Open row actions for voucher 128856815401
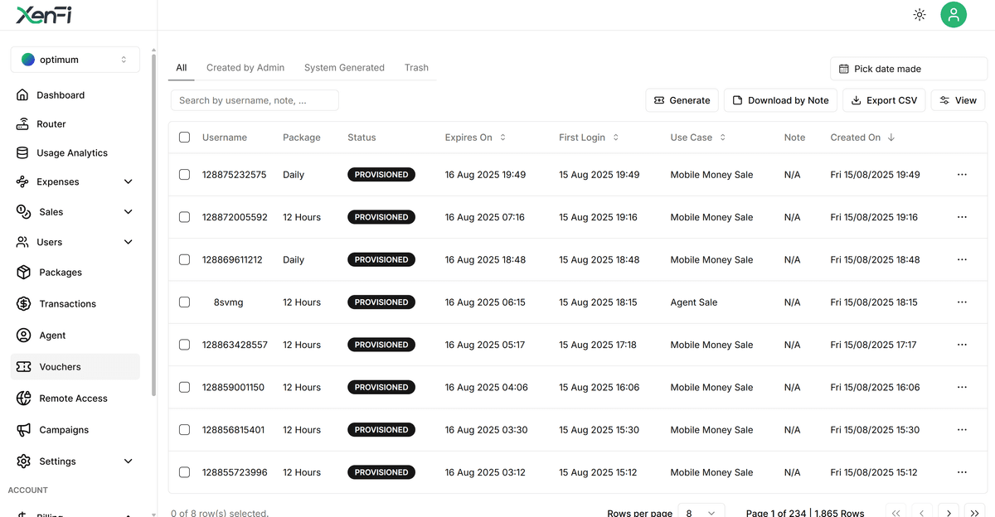The width and height of the screenshot is (995, 517). coord(962,430)
